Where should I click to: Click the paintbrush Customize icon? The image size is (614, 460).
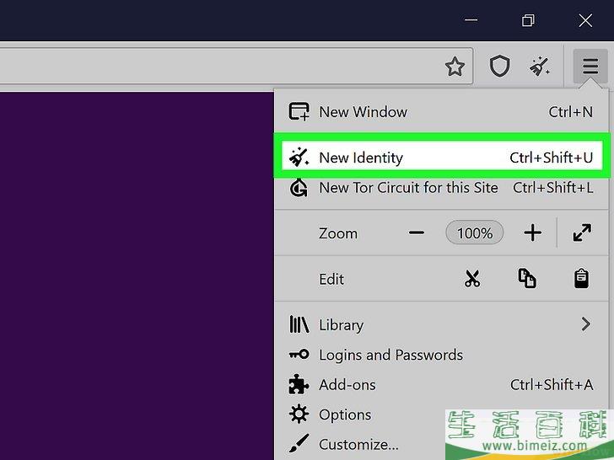coord(299,443)
